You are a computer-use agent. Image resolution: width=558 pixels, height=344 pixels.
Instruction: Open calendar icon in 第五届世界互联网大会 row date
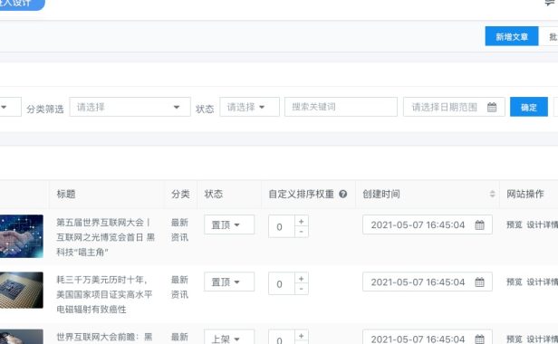[480, 225]
